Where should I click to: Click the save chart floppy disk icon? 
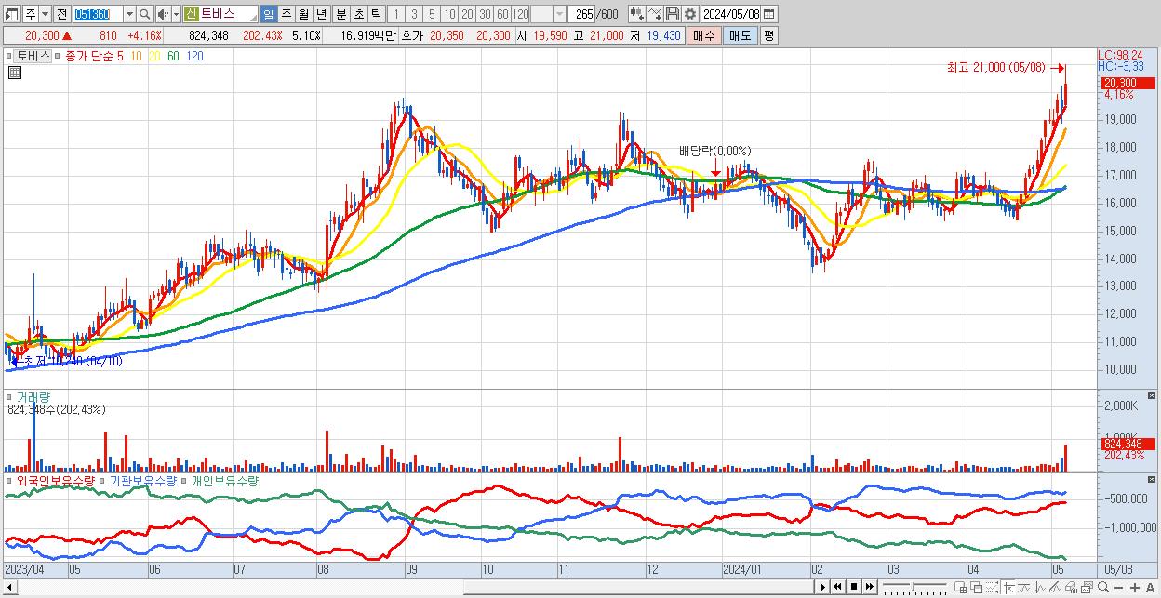(x=673, y=14)
